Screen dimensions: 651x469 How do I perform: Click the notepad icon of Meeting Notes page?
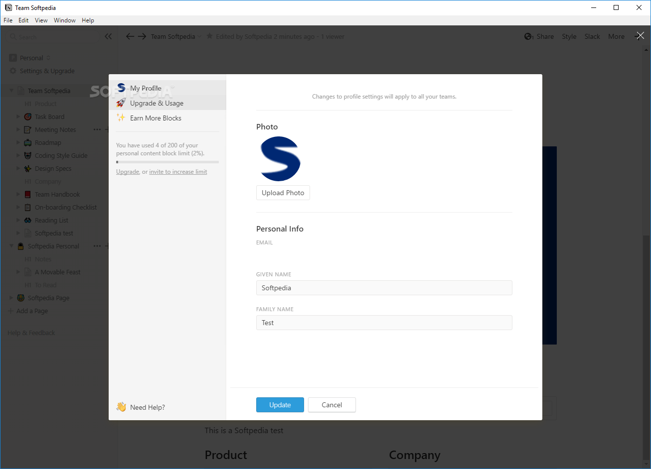point(28,129)
